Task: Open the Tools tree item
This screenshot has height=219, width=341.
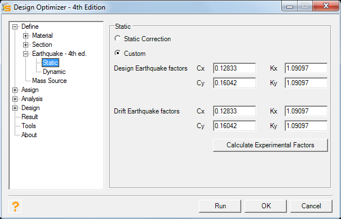Action: tap(29, 126)
